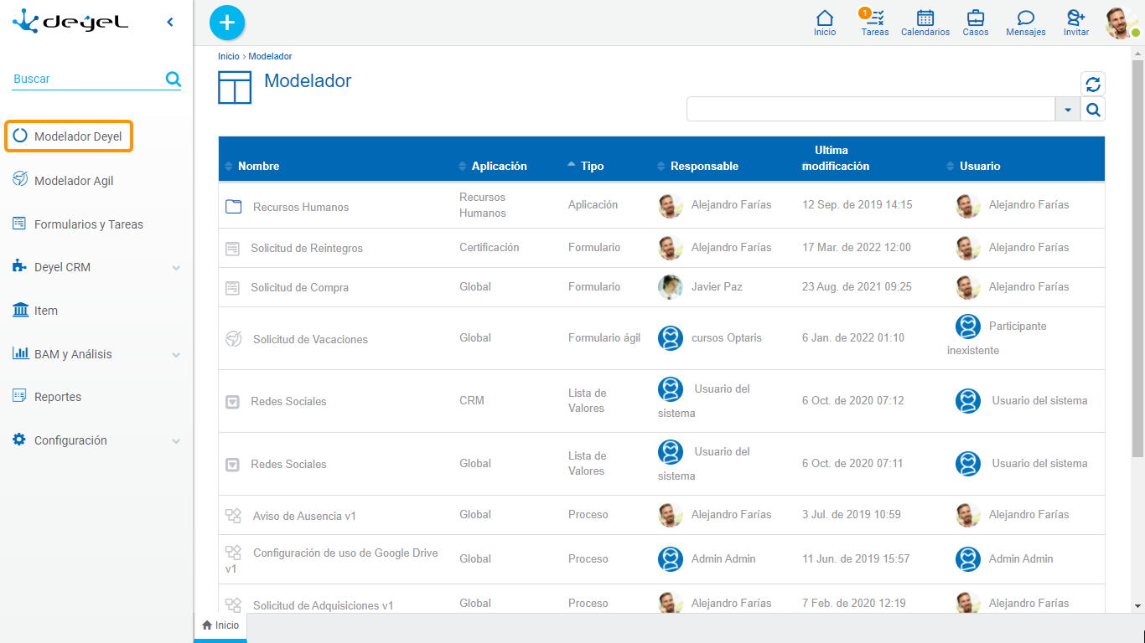This screenshot has height=643, width=1145.
Task: Click the Deyel logo
Action: click(70, 21)
